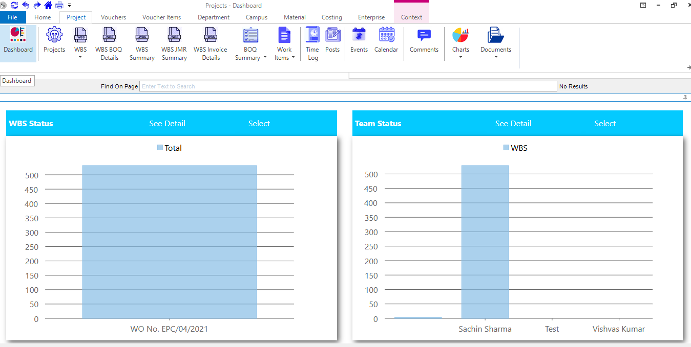Viewport: 691px width, 347px height.
Task: Click the home icon in quick access toolbar
Action: 48,5
